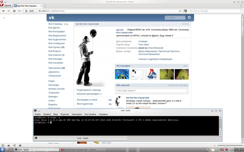Image resolution: width=244 pixels, height=152 pixels.
Task: Click birthday link 4 января
Action: [x=143, y=41]
